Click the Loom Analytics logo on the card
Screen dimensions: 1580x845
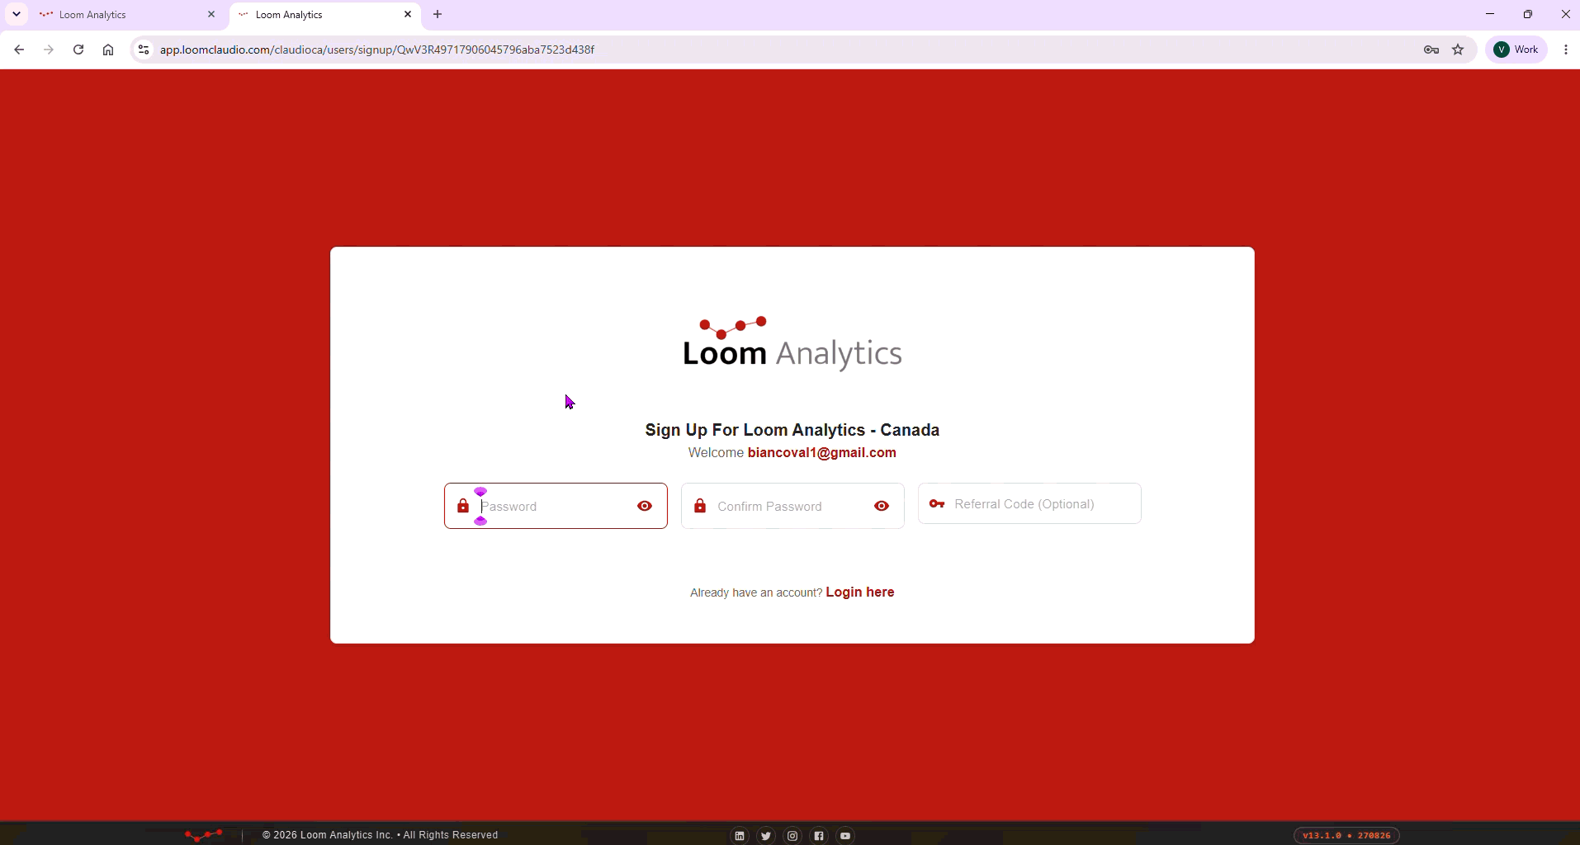[792, 343]
